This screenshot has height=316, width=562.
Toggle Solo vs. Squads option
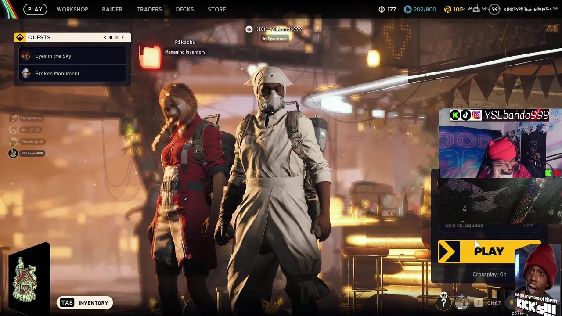pyautogui.click(x=489, y=225)
